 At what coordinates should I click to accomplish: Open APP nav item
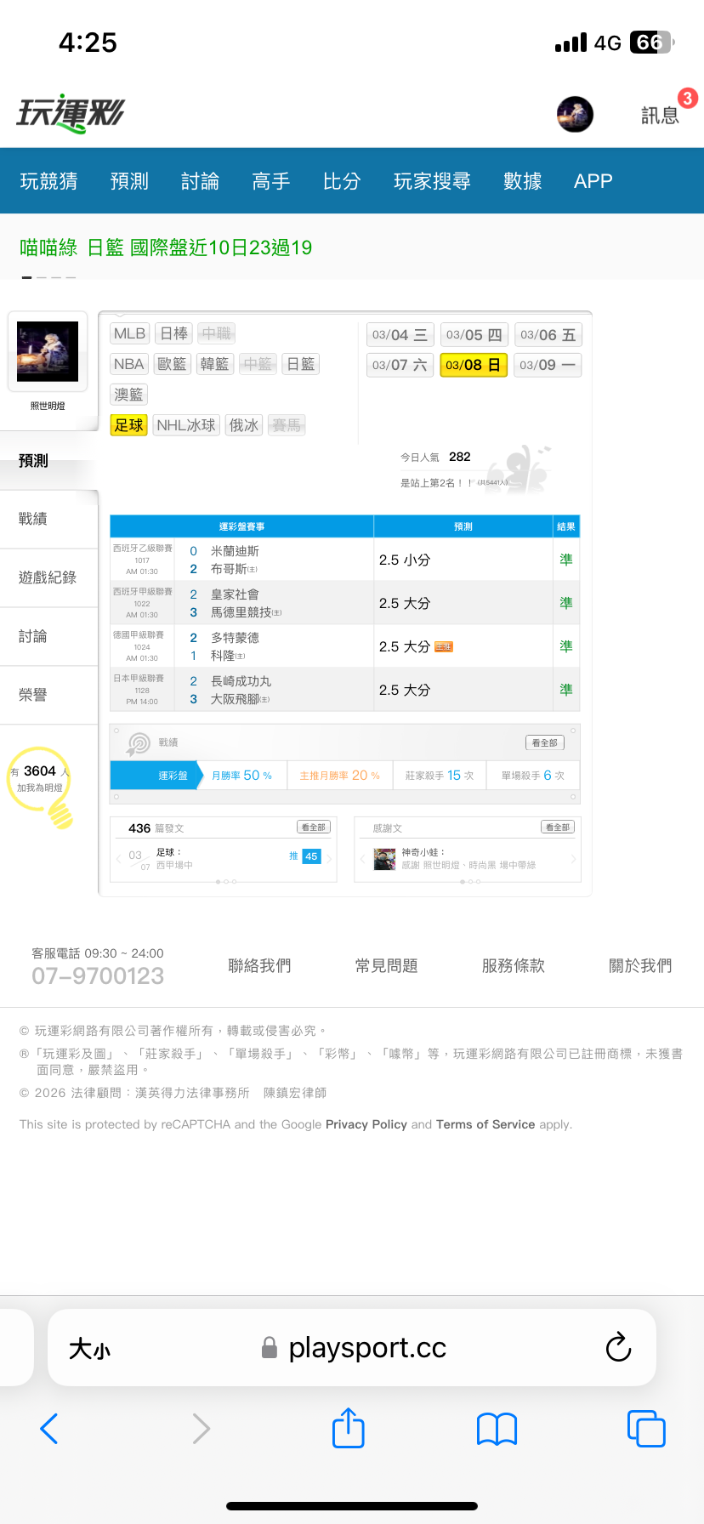pos(593,181)
